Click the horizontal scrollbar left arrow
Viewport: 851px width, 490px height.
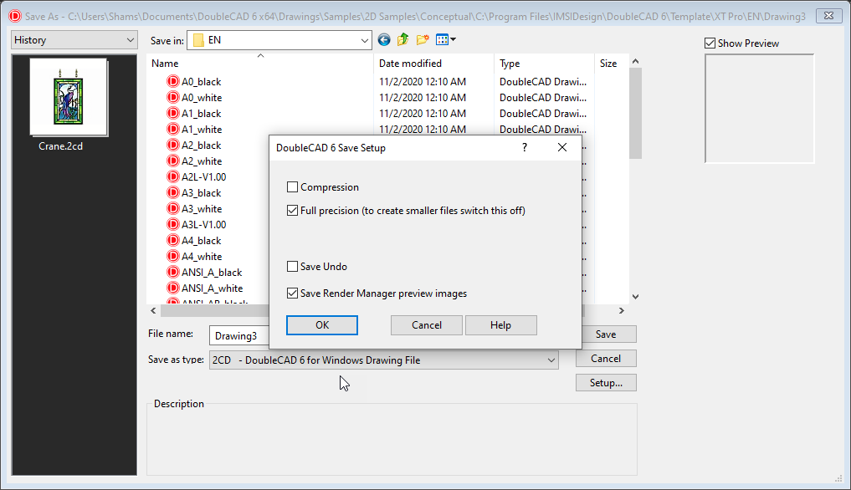[x=154, y=310]
